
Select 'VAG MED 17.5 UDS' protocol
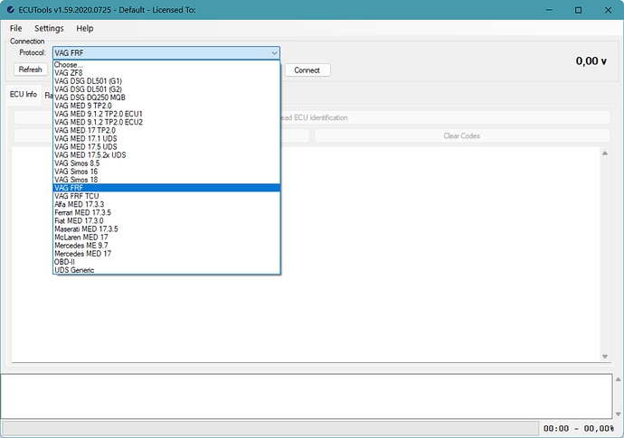pyautogui.click(x=166, y=146)
